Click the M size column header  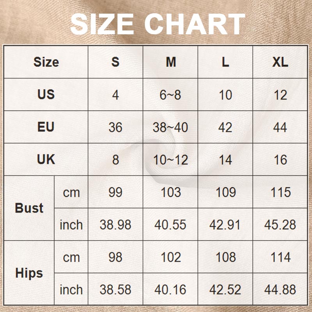coord(170,62)
